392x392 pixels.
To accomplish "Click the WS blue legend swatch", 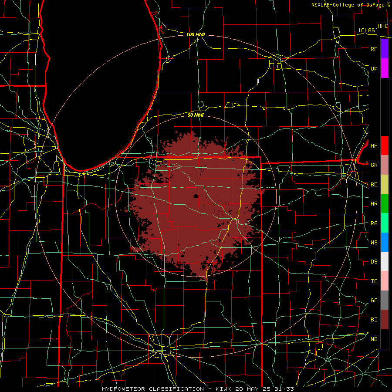I will [385, 242].
